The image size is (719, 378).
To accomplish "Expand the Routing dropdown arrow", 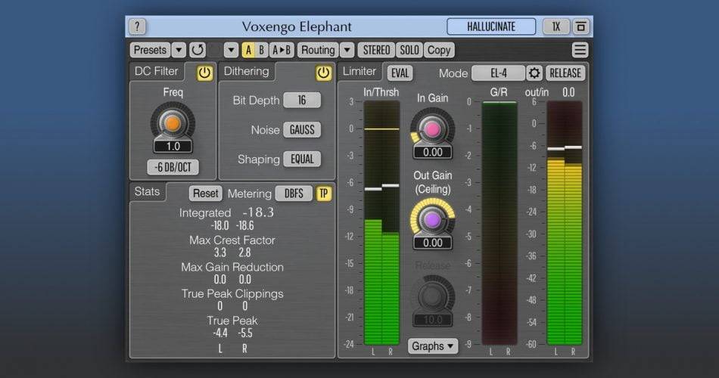I will point(347,50).
